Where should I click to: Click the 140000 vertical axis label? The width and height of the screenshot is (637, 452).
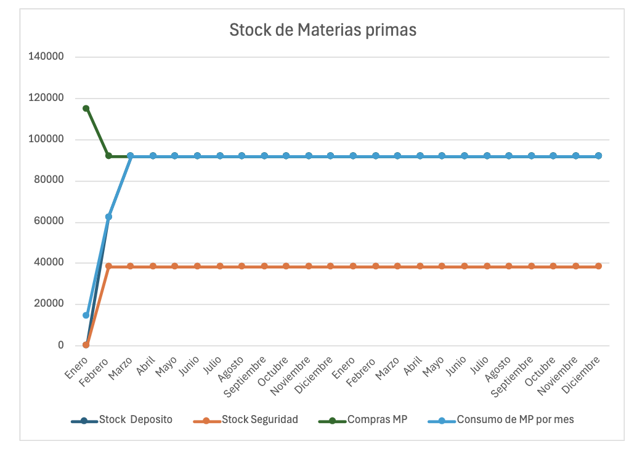[x=46, y=57]
